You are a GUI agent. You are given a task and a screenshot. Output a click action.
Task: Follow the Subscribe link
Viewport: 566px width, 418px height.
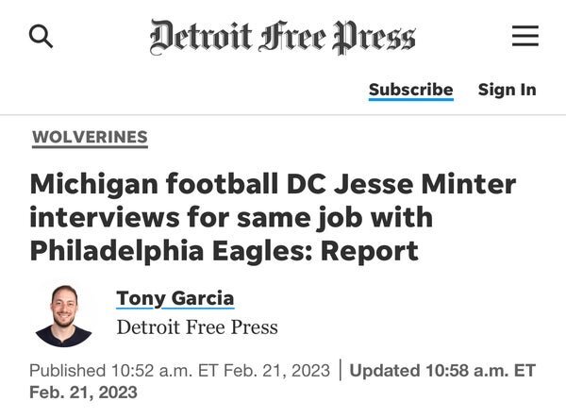410,90
